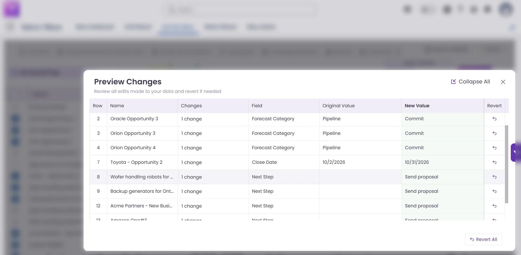521x255 pixels.
Task: Click Next Step field in Acme Partners row
Action: pyautogui.click(x=284, y=206)
